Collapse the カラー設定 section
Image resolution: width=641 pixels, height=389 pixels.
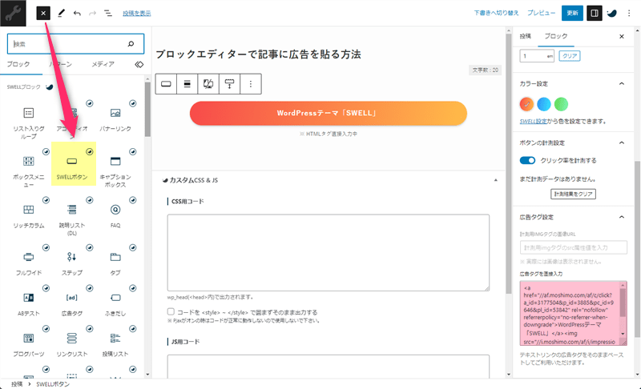(x=622, y=84)
